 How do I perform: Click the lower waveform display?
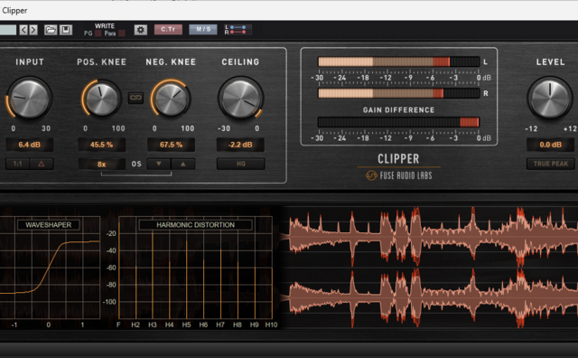[430, 298]
